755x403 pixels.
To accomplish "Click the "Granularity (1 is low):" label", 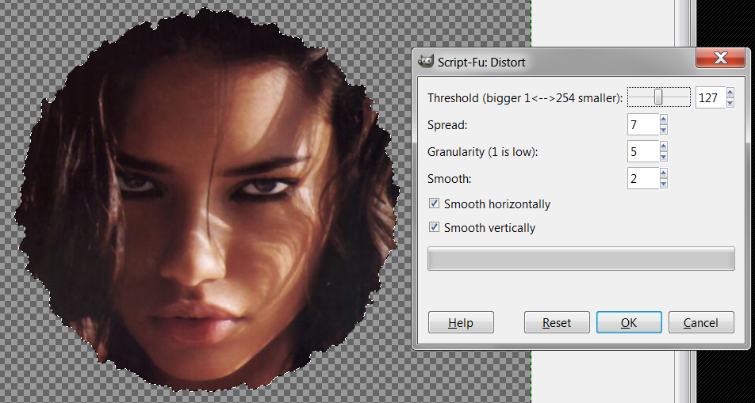I will click(x=482, y=152).
